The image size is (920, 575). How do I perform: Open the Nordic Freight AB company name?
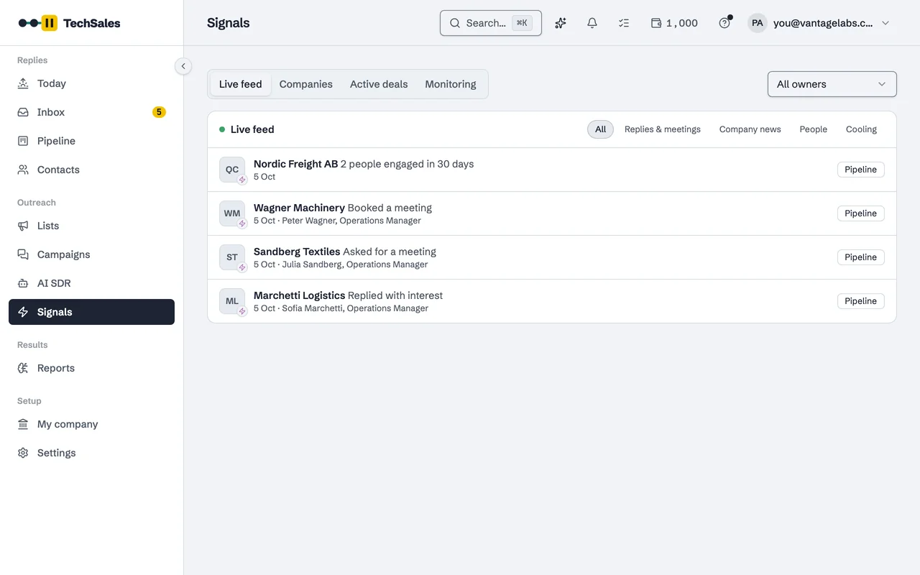tap(295, 164)
